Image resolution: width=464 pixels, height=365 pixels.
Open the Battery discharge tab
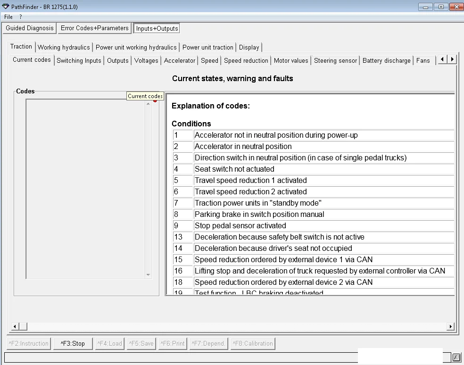tap(386, 60)
